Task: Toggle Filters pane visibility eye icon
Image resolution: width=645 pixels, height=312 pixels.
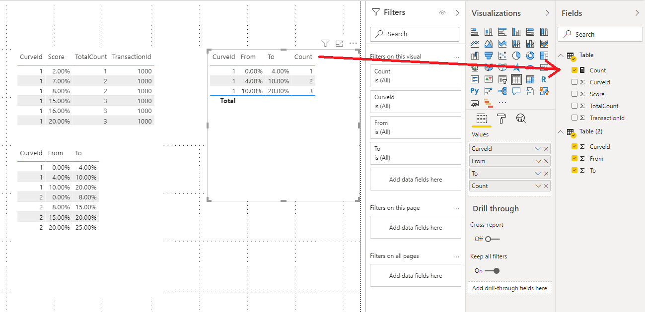Action: pyautogui.click(x=442, y=13)
